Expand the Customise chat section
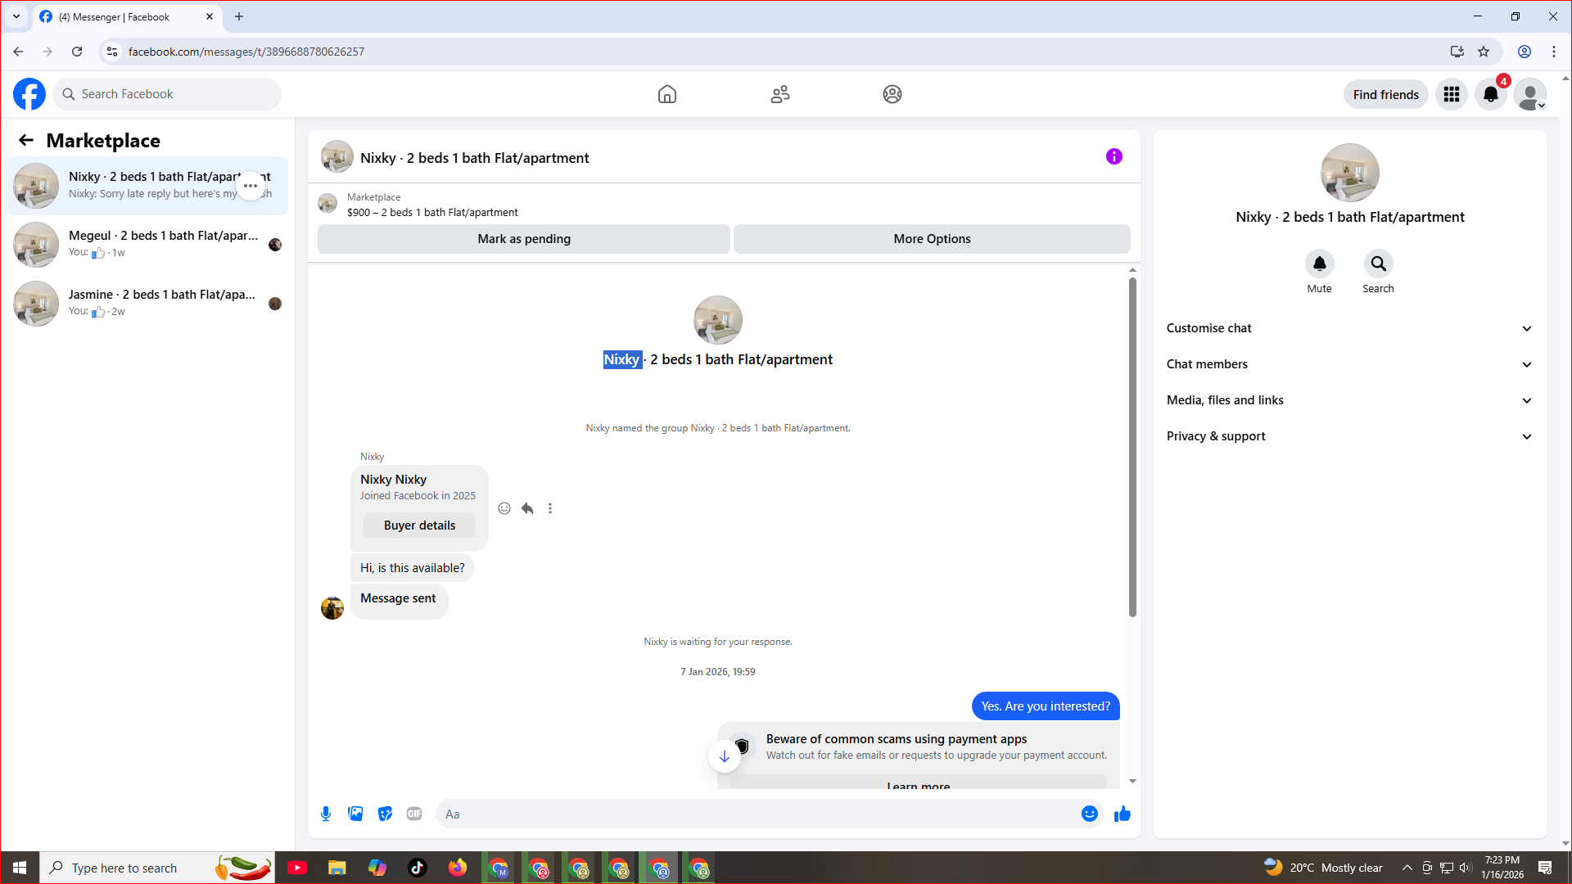 click(1349, 328)
